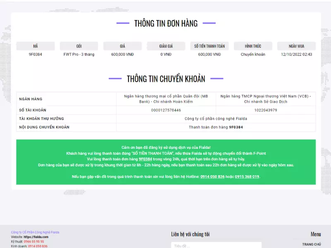This screenshot has width=331, height=248.
Task: Click the Menu footer heading
Action: pyautogui.click(x=316, y=234)
